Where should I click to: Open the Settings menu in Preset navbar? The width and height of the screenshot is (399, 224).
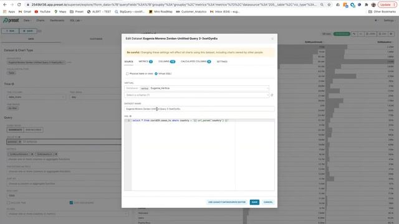[x=389, y=21]
